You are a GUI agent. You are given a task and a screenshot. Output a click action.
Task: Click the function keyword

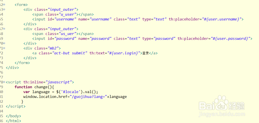(x=23, y=87)
